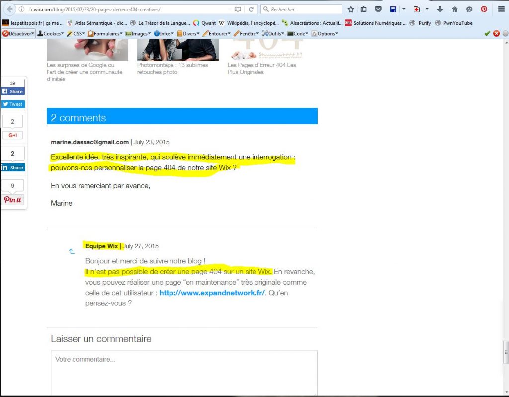Click the Google surprises article thumbnail
509x397 pixels.
tap(87, 50)
